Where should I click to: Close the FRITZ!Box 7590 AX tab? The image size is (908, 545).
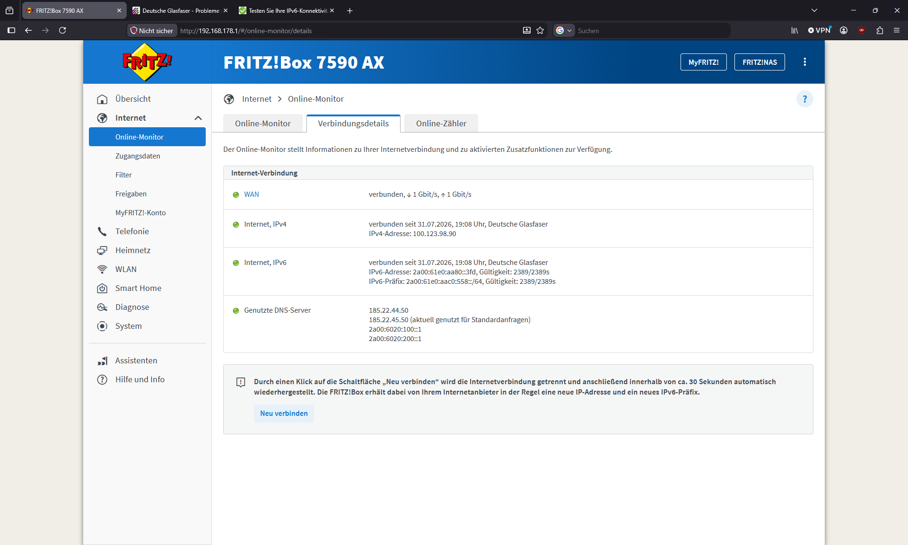(x=119, y=10)
